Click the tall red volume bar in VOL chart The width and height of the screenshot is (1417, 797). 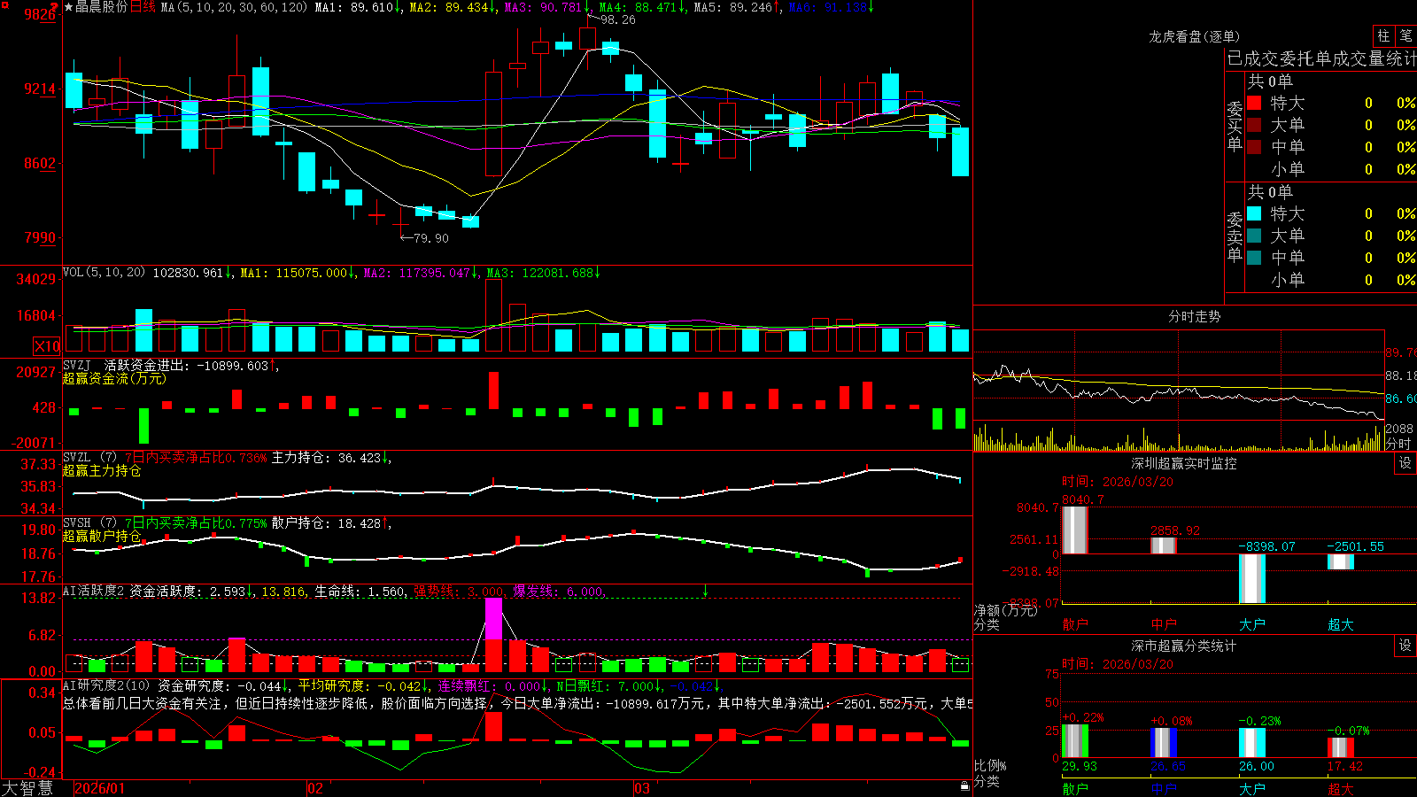tap(493, 315)
